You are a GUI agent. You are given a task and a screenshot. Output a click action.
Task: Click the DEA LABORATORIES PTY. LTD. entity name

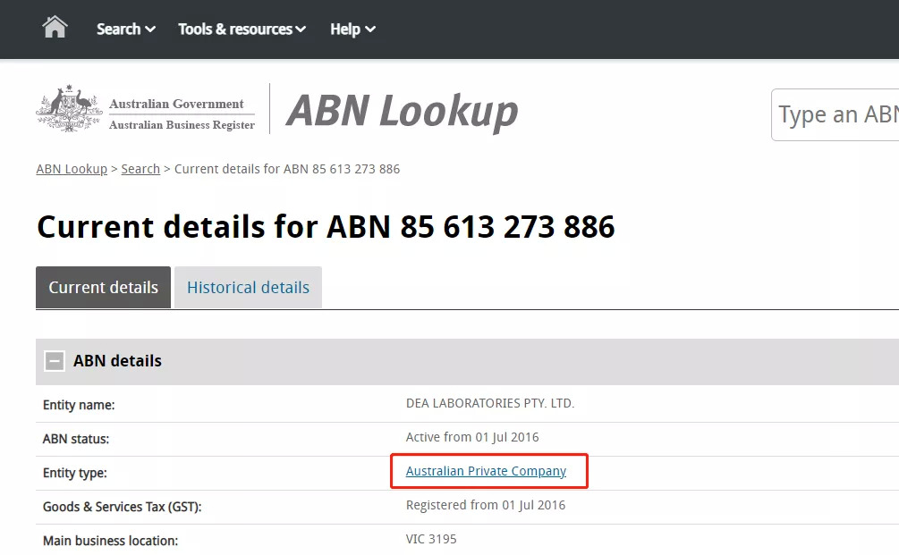point(489,403)
